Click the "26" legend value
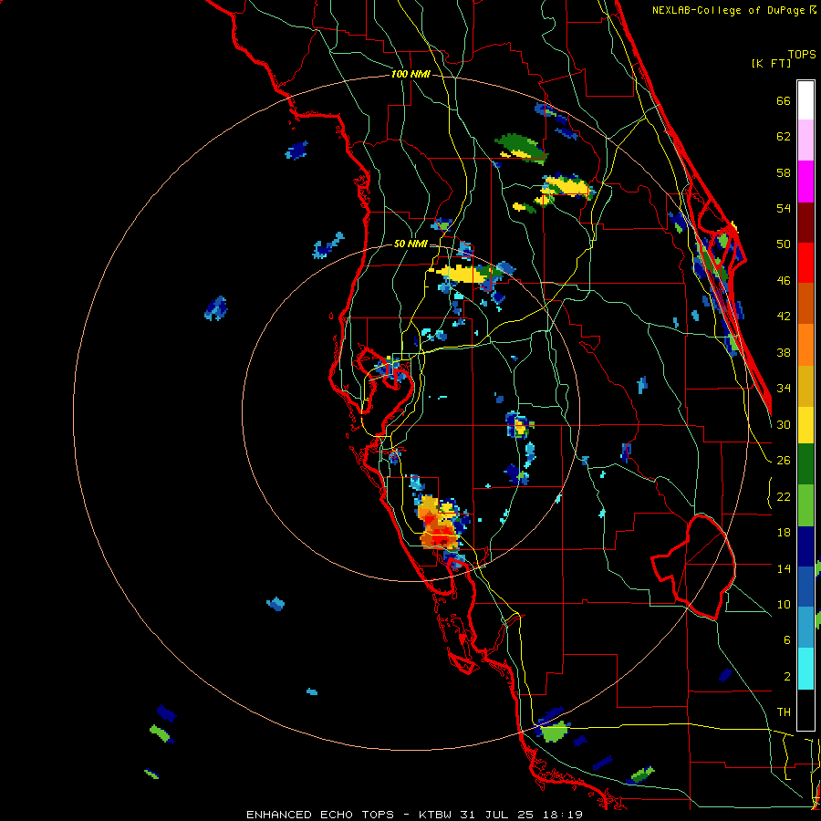 pyautogui.click(x=784, y=461)
